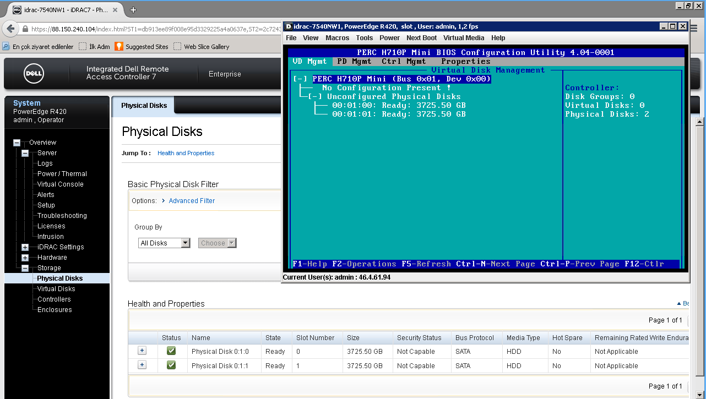Click the virtual console window title icon
The image size is (706, 399).
(x=288, y=26)
